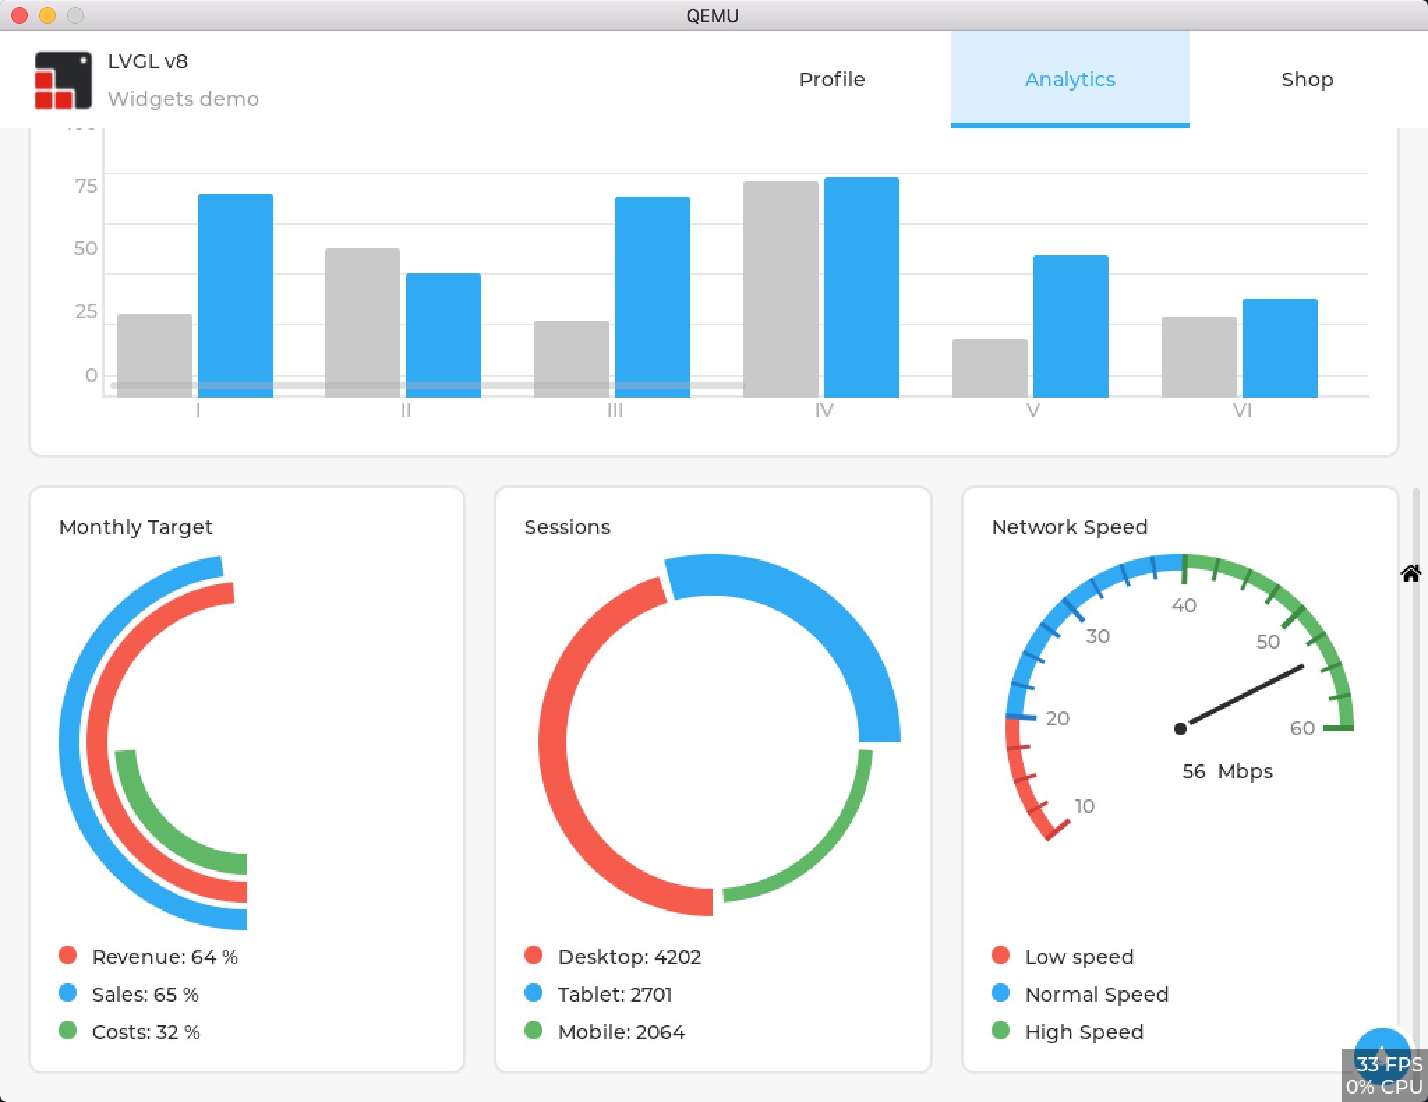
Task: Click the green High Speed legend dot
Action: point(1001,1030)
